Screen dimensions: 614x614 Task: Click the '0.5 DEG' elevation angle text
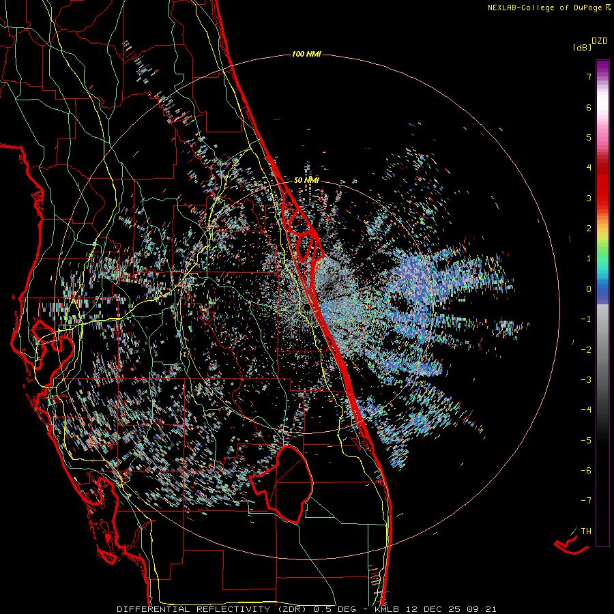(335, 609)
